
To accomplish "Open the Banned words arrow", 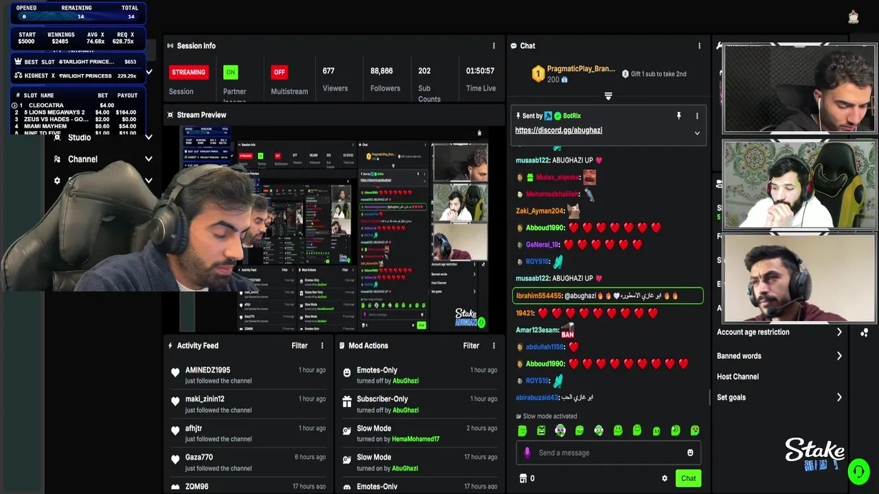I will pyautogui.click(x=839, y=356).
